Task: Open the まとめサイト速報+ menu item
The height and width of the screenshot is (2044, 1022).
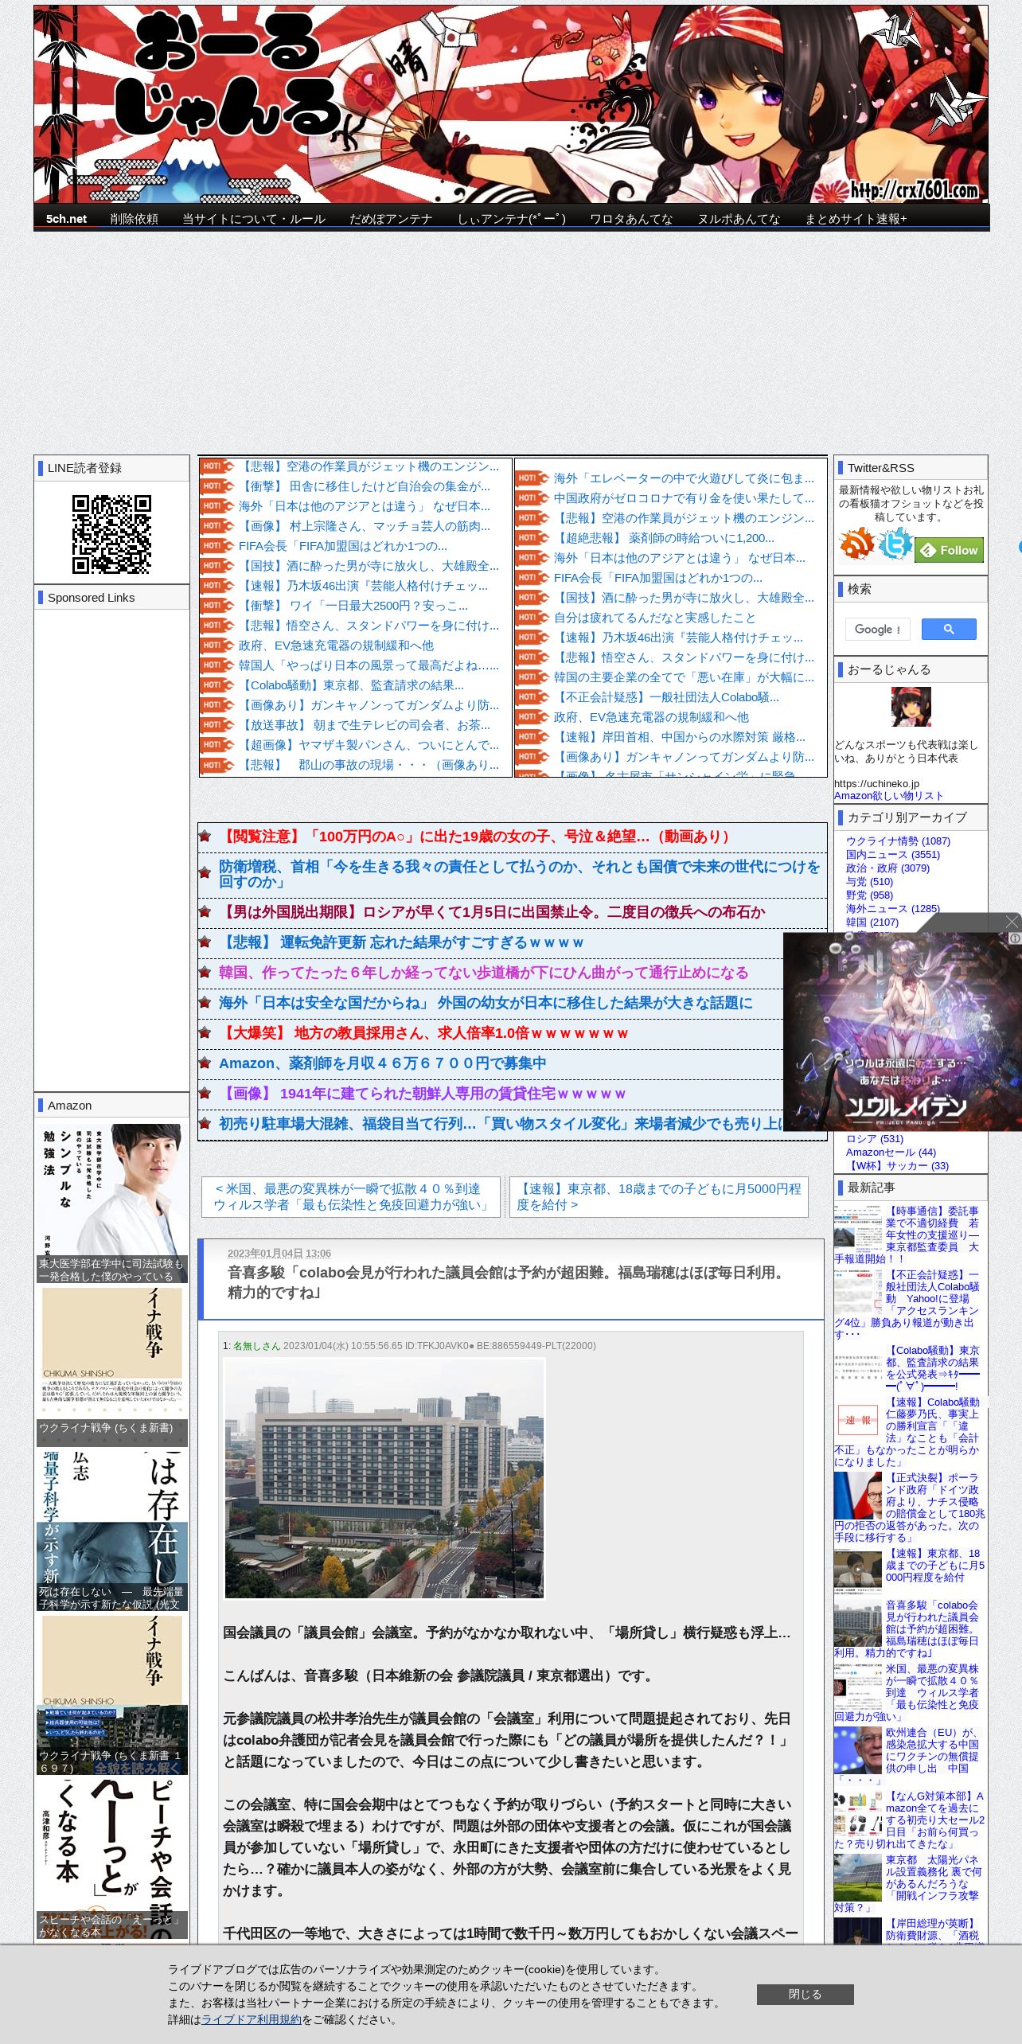Action: point(856,219)
